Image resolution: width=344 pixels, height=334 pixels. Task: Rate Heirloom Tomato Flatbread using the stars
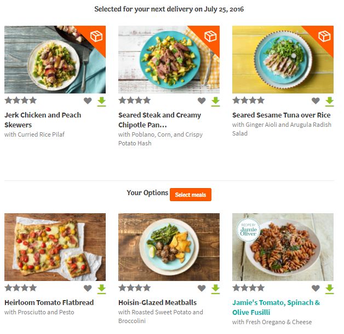click(x=21, y=288)
